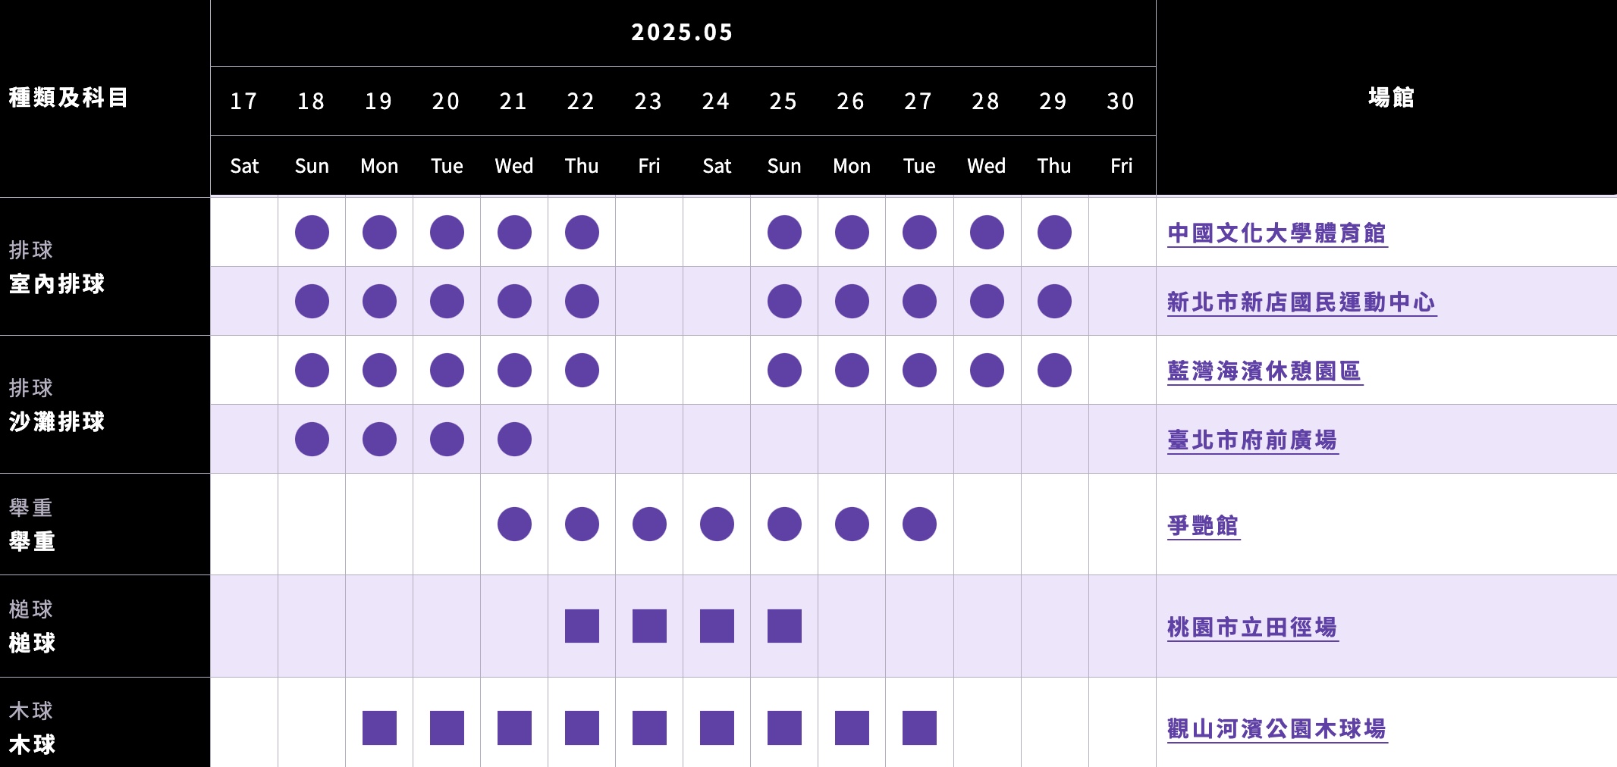Click 藍灣海濱 row circle on May 25
Screen dimensions: 1617x767
(784, 370)
